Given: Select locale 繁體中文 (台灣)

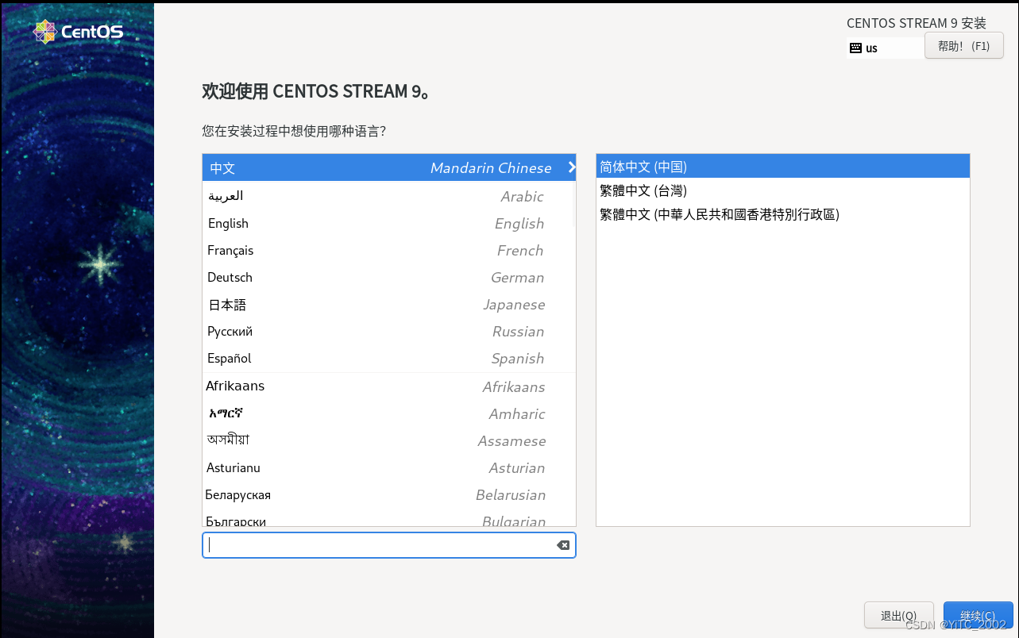Looking at the screenshot, I should tap(783, 190).
